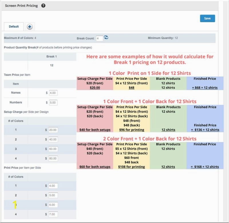This screenshot has height=223, width=229.
Task: Click setup charge field for 4 colors
Action: click(x=53, y=158)
